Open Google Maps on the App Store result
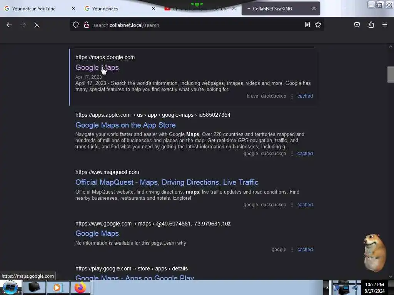Screen dimensions: 394x295 click(125, 125)
